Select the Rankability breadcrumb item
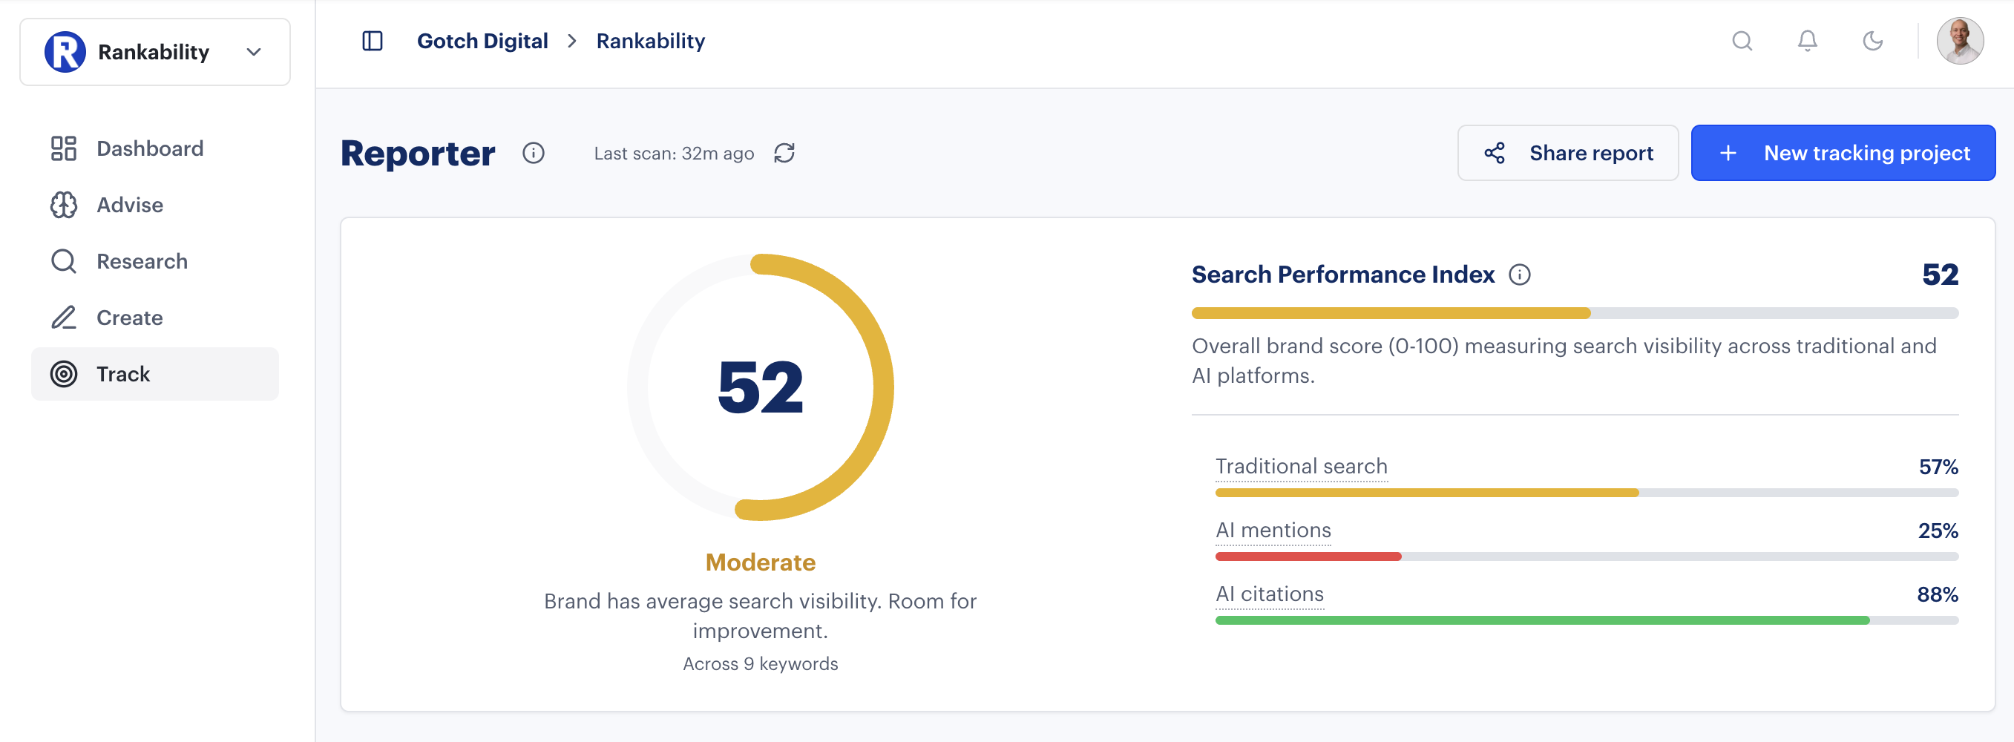 point(651,41)
